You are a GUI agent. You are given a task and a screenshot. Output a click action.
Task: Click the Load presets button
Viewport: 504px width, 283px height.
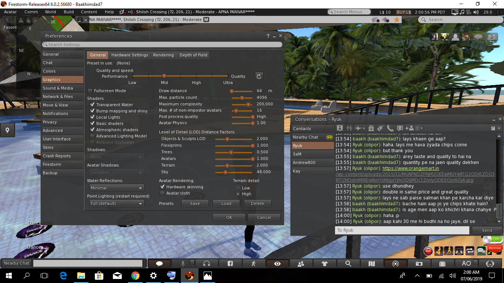[226, 203]
